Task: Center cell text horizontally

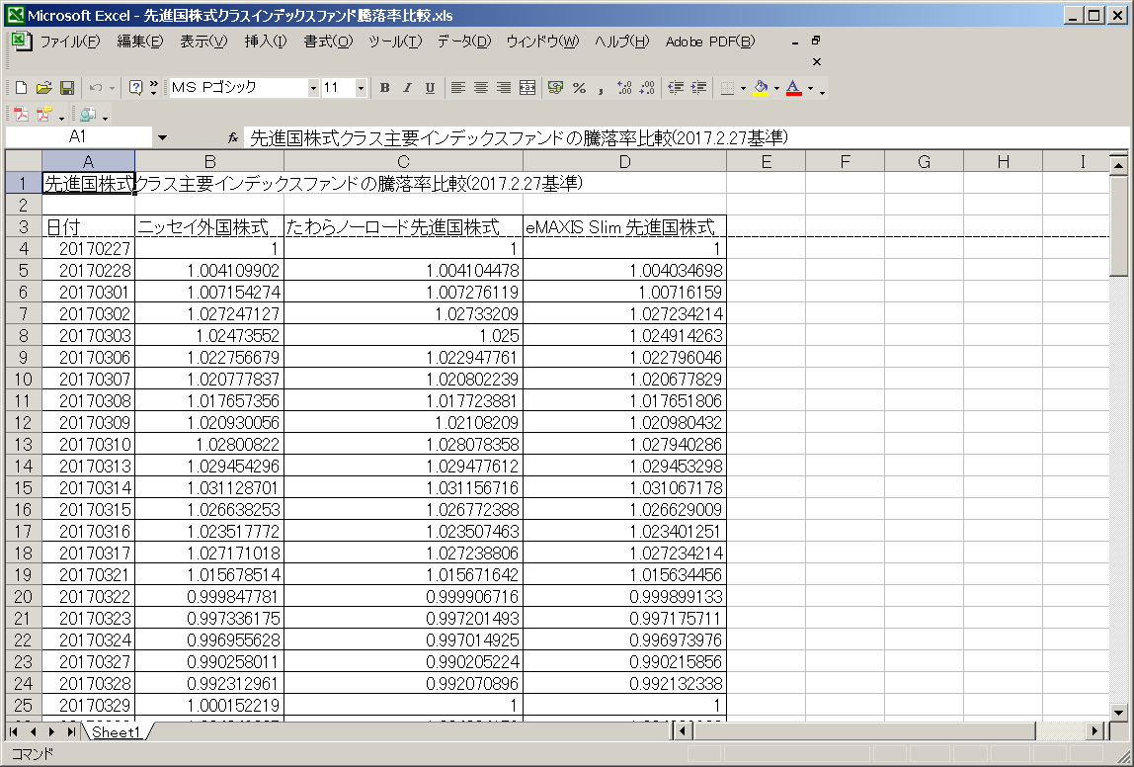Action: [480, 88]
